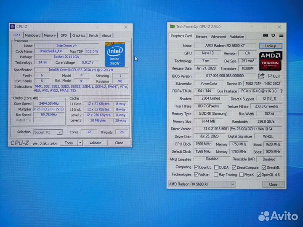Image resolution: width=303 pixels, height=227 pixels.
Task: Open the Advanced tab in GPU-Z
Action: click(x=218, y=36)
